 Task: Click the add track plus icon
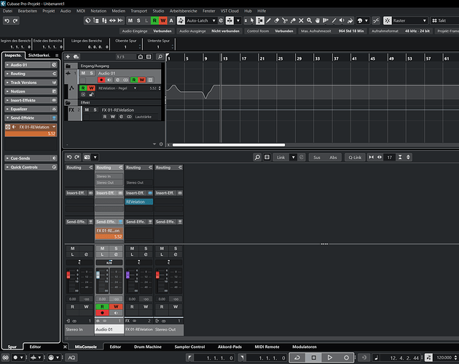(x=68, y=56)
